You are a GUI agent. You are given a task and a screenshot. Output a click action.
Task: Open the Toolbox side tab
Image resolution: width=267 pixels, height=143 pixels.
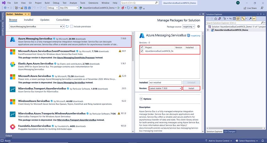click(3, 16)
